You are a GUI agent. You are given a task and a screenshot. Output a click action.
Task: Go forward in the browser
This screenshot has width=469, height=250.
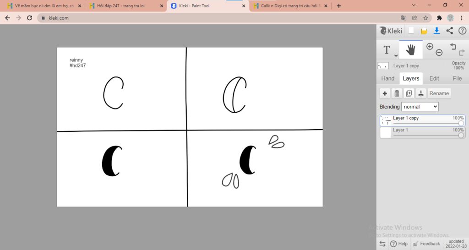tap(18, 18)
